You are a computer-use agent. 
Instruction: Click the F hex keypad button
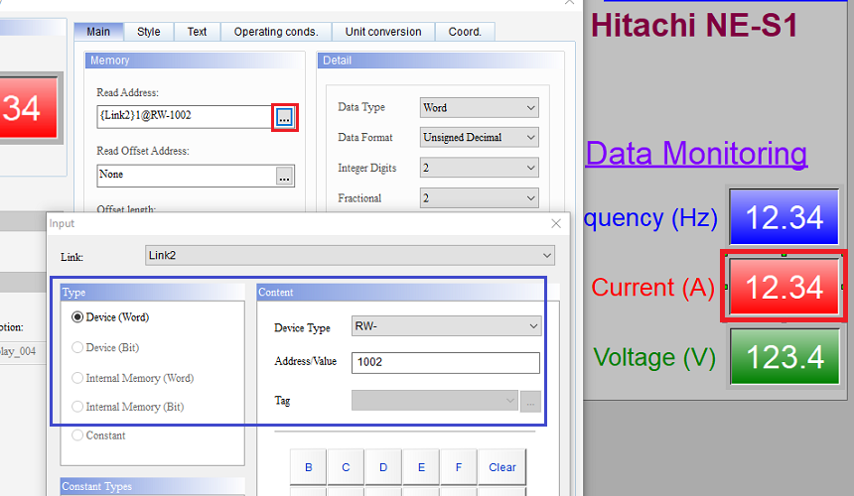pos(459,467)
